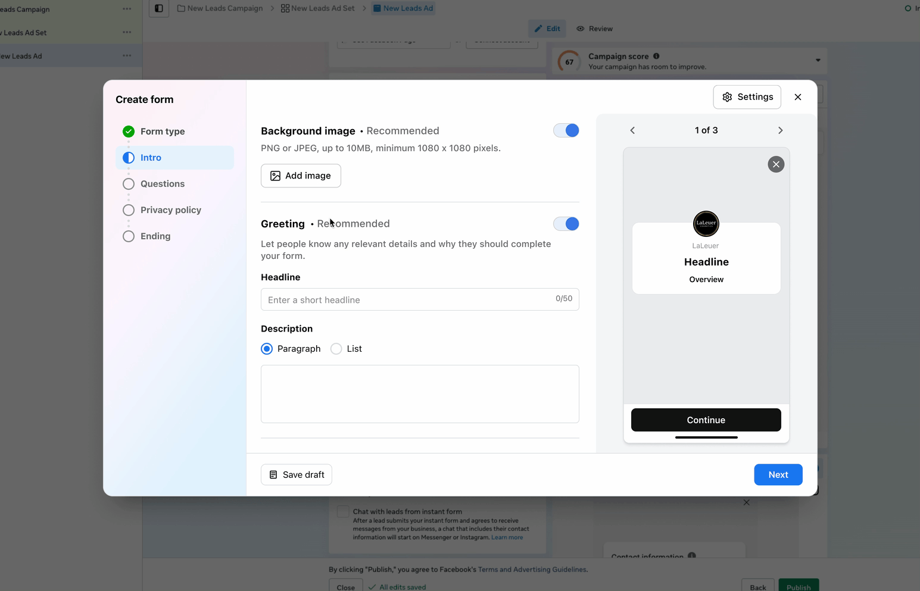Click the Learn more link
The width and height of the screenshot is (920, 591).
tap(507, 537)
